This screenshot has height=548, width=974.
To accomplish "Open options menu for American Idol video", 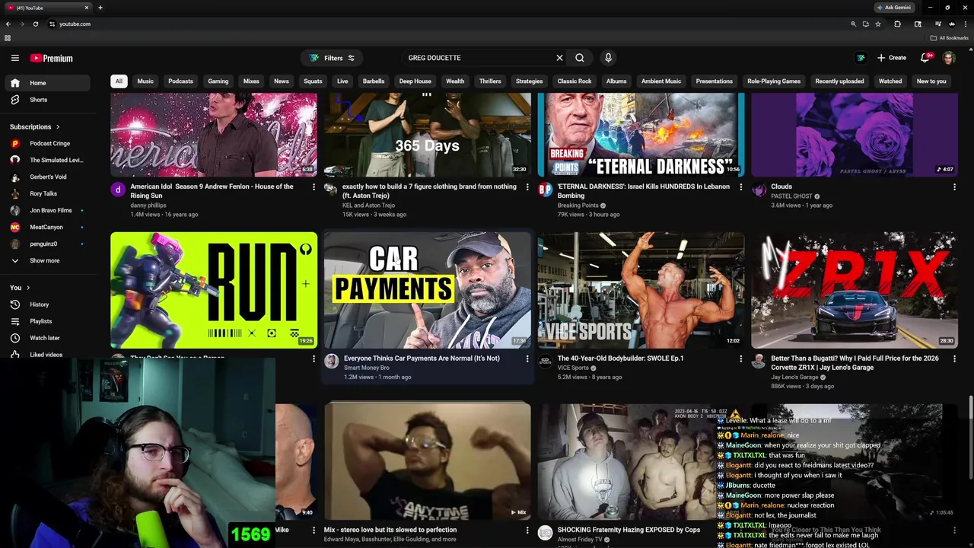I will coord(314,187).
